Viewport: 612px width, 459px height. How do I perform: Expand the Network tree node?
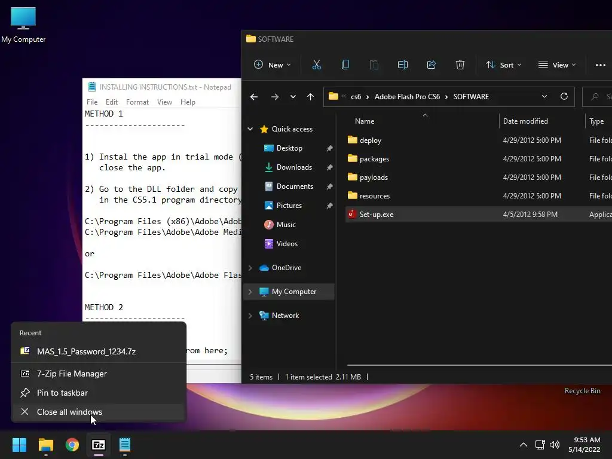coord(250,316)
